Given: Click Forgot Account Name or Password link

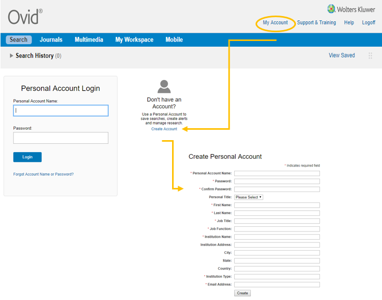Looking at the screenshot, I should point(44,174).
